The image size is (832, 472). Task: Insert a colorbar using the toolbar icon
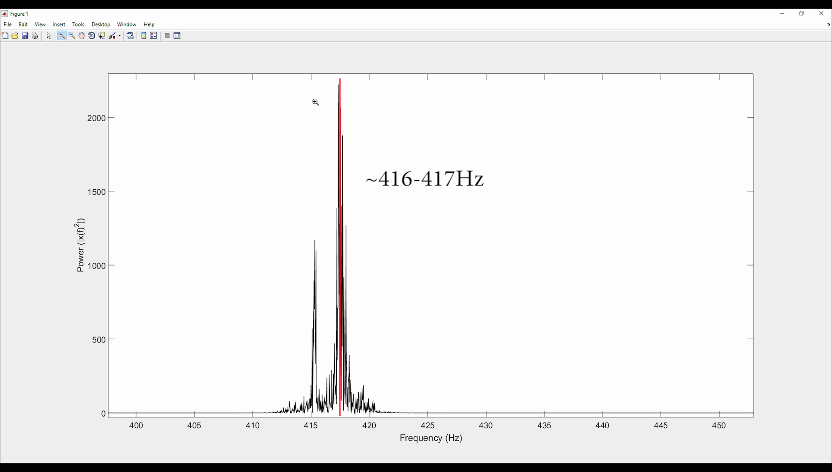coord(144,36)
